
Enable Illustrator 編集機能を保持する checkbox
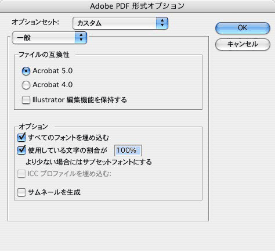click(26, 100)
